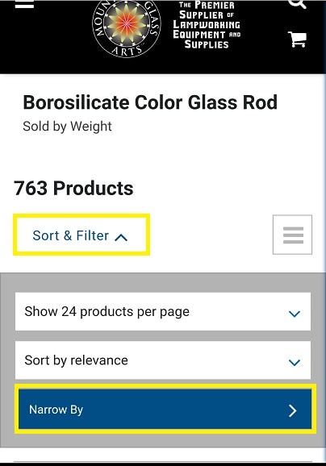Click the gray filter panel background
This screenshot has width=326, height=466.
163,282
